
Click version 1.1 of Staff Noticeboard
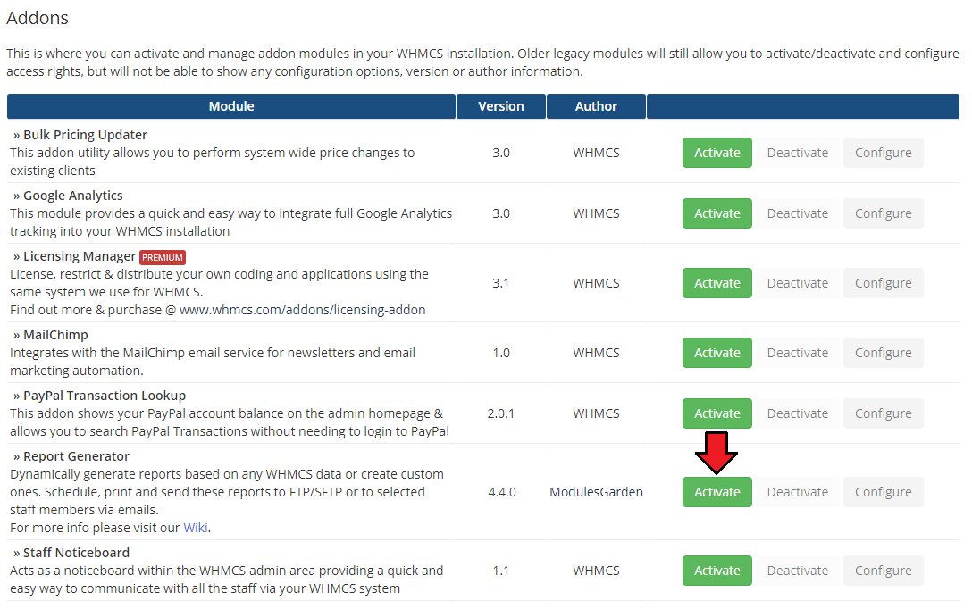[501, 571]
